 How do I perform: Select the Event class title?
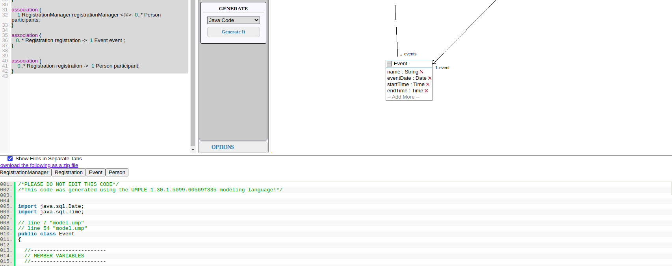[x=401, y=64]
